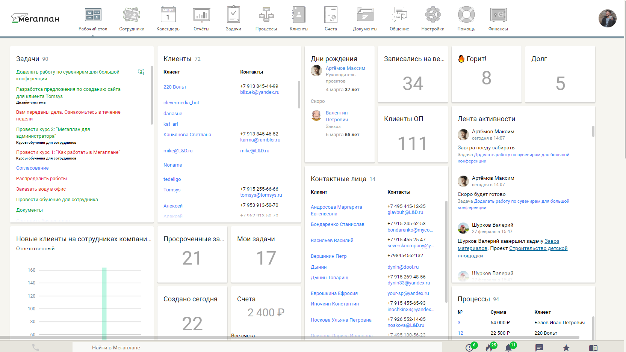Open contact Андросова Маргарита Евгеньевна

click(336, 211)
